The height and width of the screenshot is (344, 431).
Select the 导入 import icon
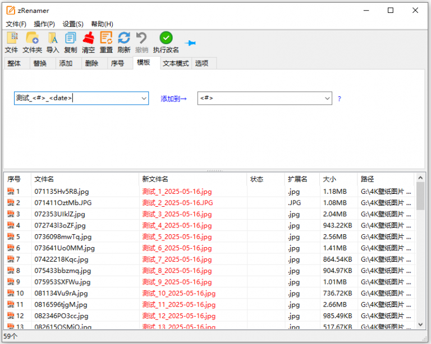point(53,42)
